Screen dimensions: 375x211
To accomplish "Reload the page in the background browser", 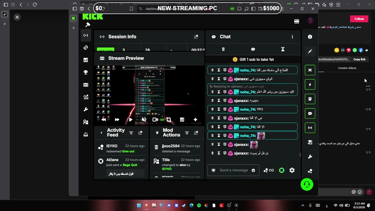I will click(x=35, y=5).
